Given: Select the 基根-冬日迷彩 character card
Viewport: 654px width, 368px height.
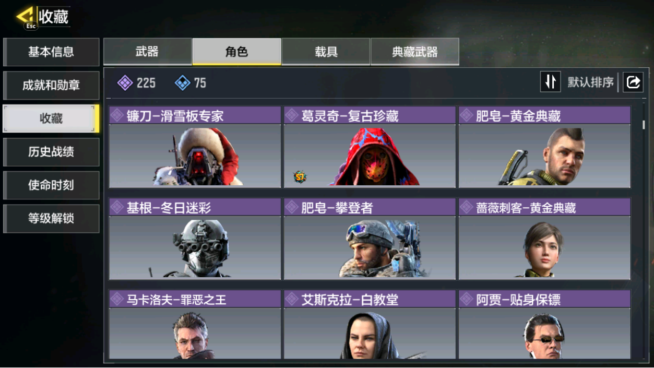Looking at the screenshot, I should (x=195, y=239).
